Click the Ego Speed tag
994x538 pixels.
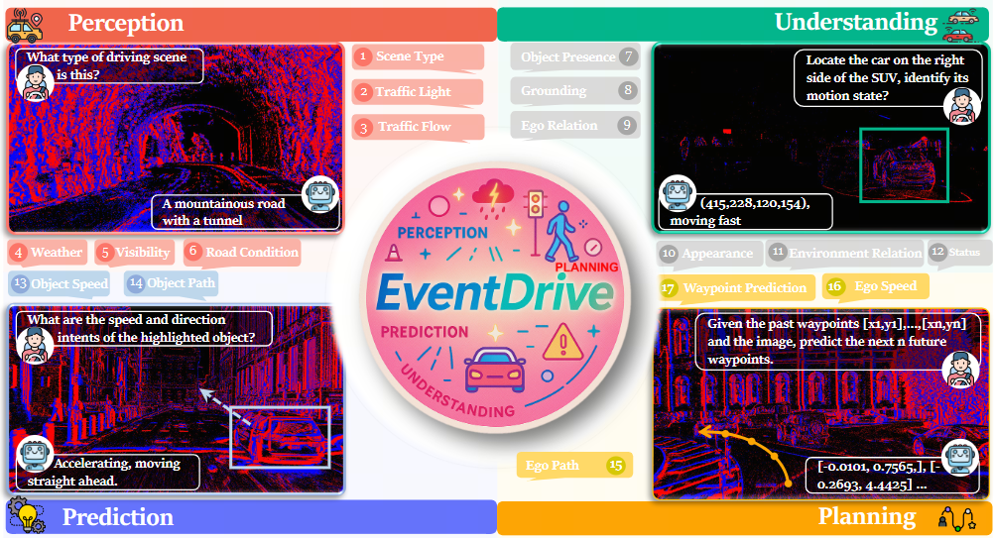876,286
